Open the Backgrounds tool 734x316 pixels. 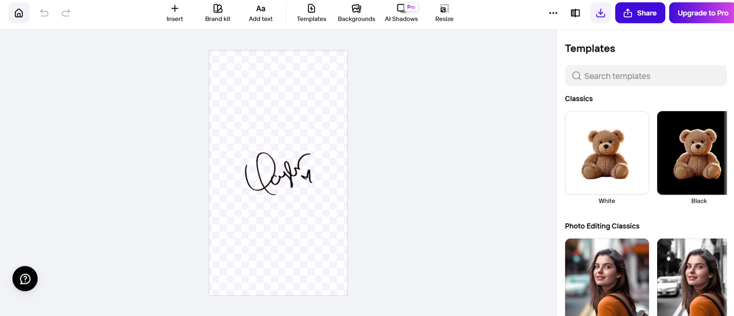click(x=356, y=13)
